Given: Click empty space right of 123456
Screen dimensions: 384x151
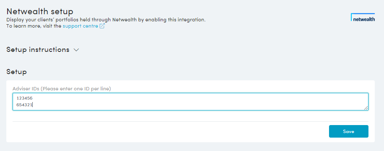Looking at the screenshot, I should coord(196,98).
